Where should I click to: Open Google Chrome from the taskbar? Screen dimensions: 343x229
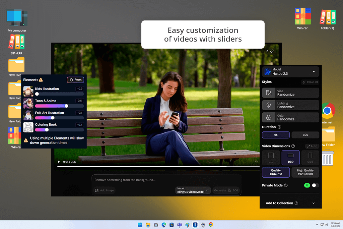211,225
